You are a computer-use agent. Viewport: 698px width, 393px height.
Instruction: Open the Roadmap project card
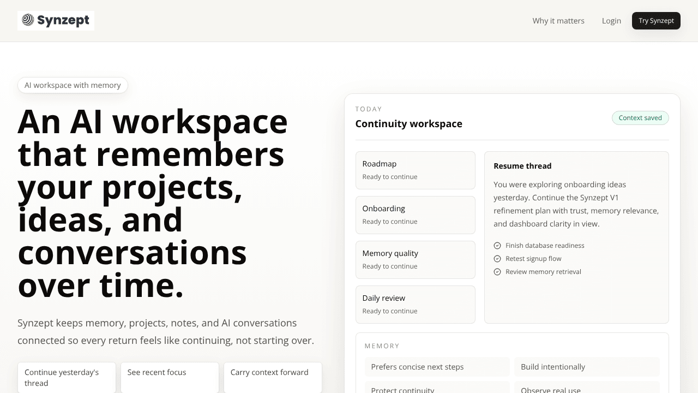coord(416,170)
